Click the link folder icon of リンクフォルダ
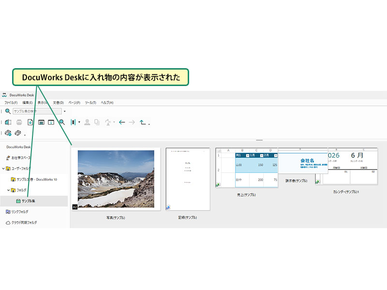 tap(8, 212)
